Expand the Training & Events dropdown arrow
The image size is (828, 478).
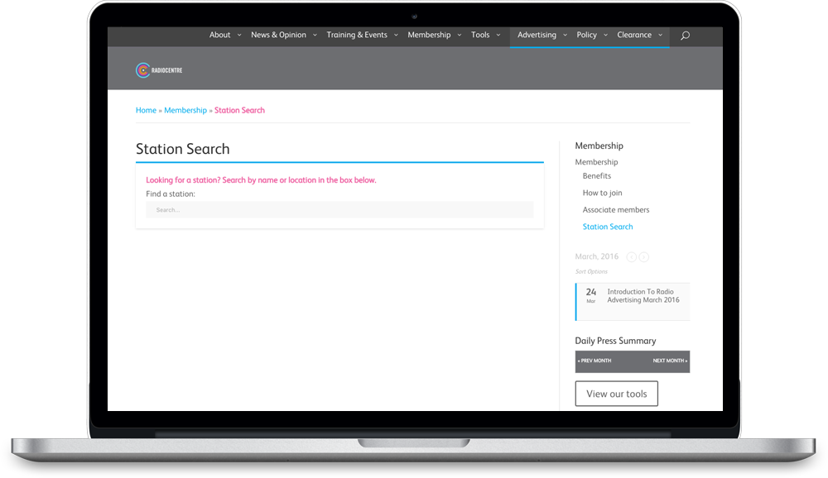click(x=396, y=36)
